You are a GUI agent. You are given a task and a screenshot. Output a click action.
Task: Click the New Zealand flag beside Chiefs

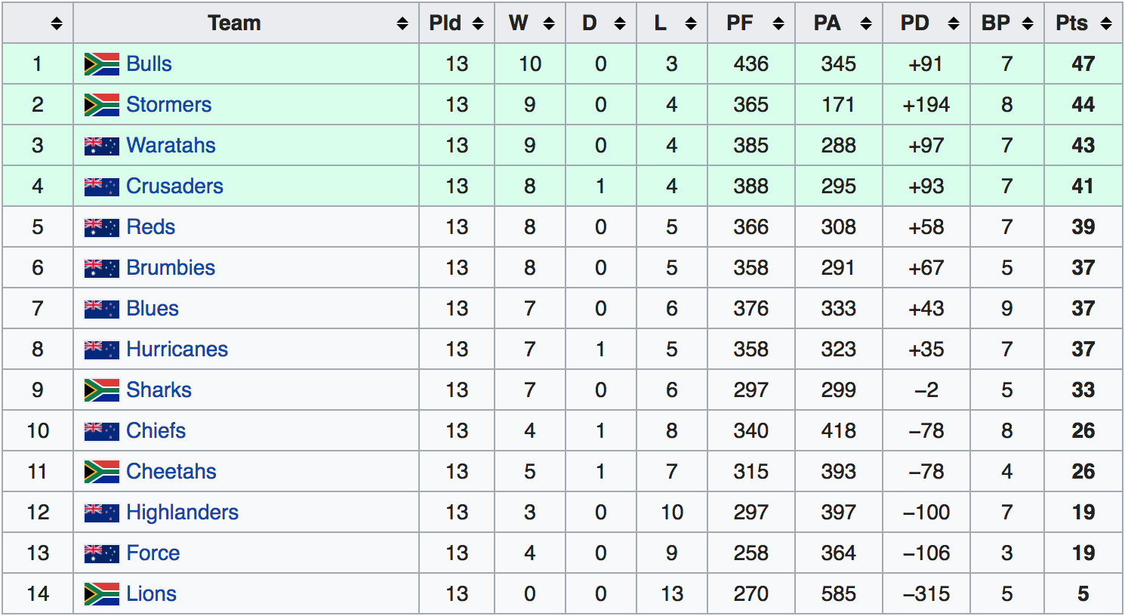(x=102, y=431)
